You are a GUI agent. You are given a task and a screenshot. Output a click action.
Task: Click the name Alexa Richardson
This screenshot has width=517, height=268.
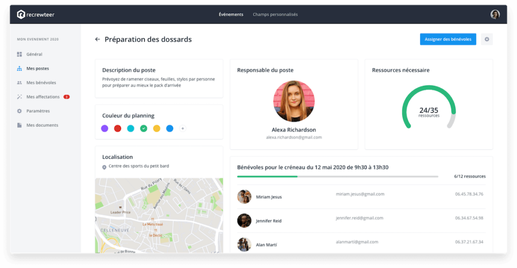click(294, 130)
